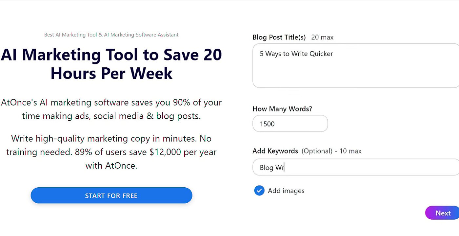The image size is (459, 236).
Task: Click the "How Many Words?" field label
Action: coord(282,109)
